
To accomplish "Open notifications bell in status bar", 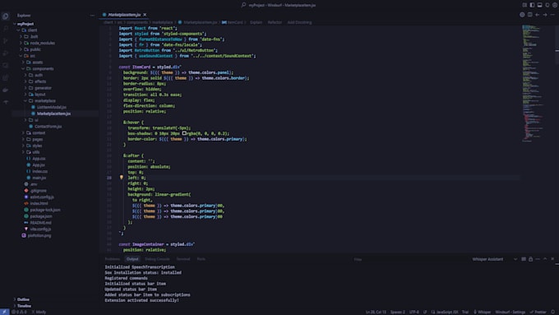I will point(553,313).
